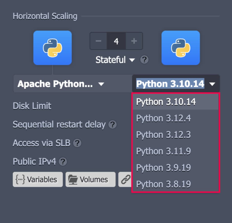Select Python 3.9.19 option
232x223 pixels.
pyautogui.click(x=164, y=168)
